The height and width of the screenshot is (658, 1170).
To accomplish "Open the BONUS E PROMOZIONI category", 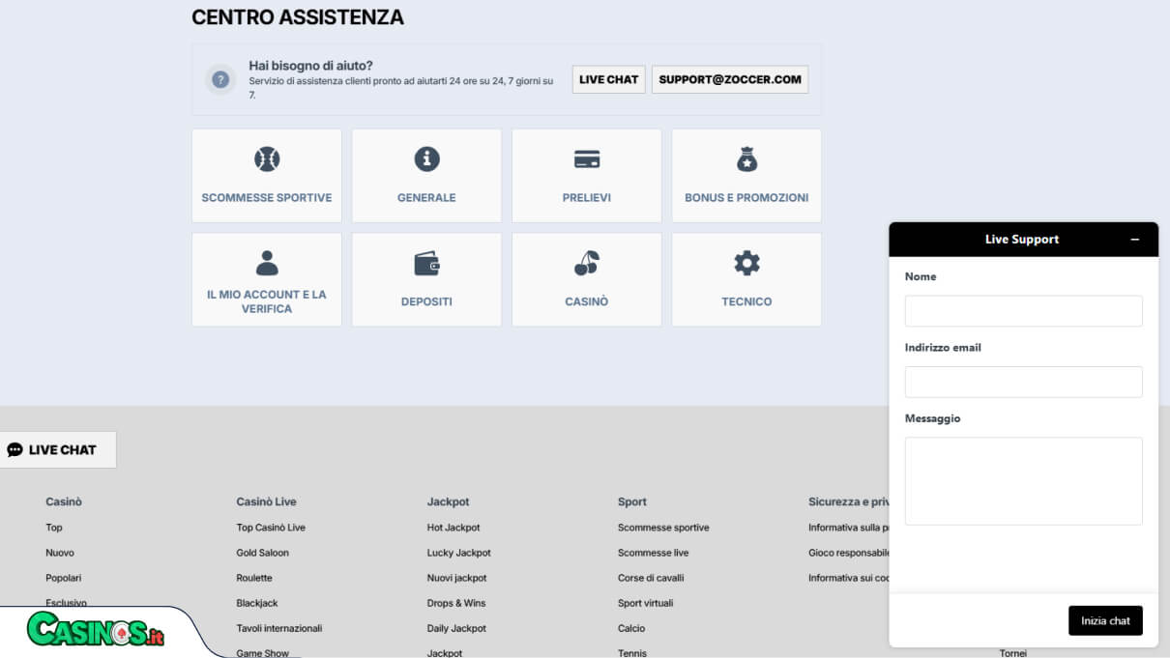I will click(x=746, y=175).
